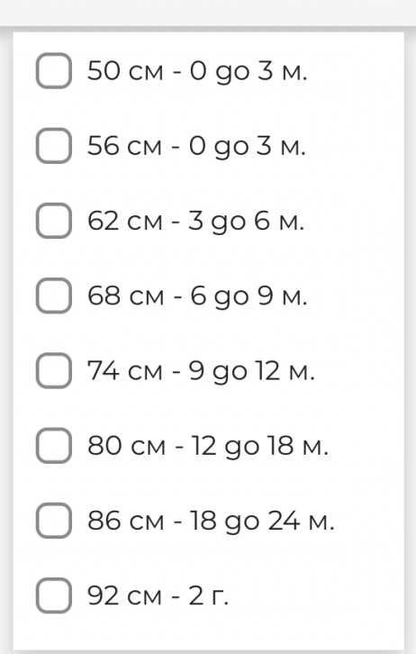
Task: Check the 86 см - 18 до 24 м. box
Action: 54,521
